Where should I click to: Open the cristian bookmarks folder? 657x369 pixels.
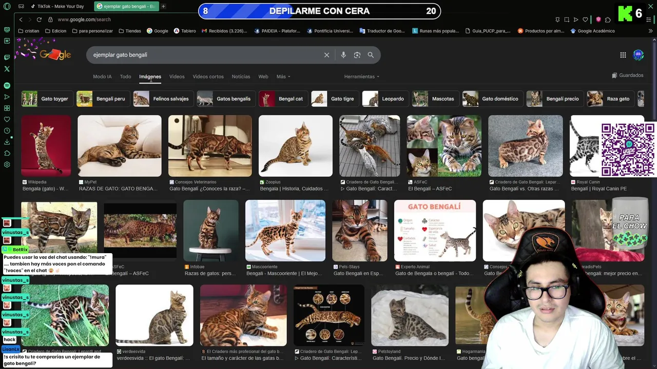click(28, 31)
